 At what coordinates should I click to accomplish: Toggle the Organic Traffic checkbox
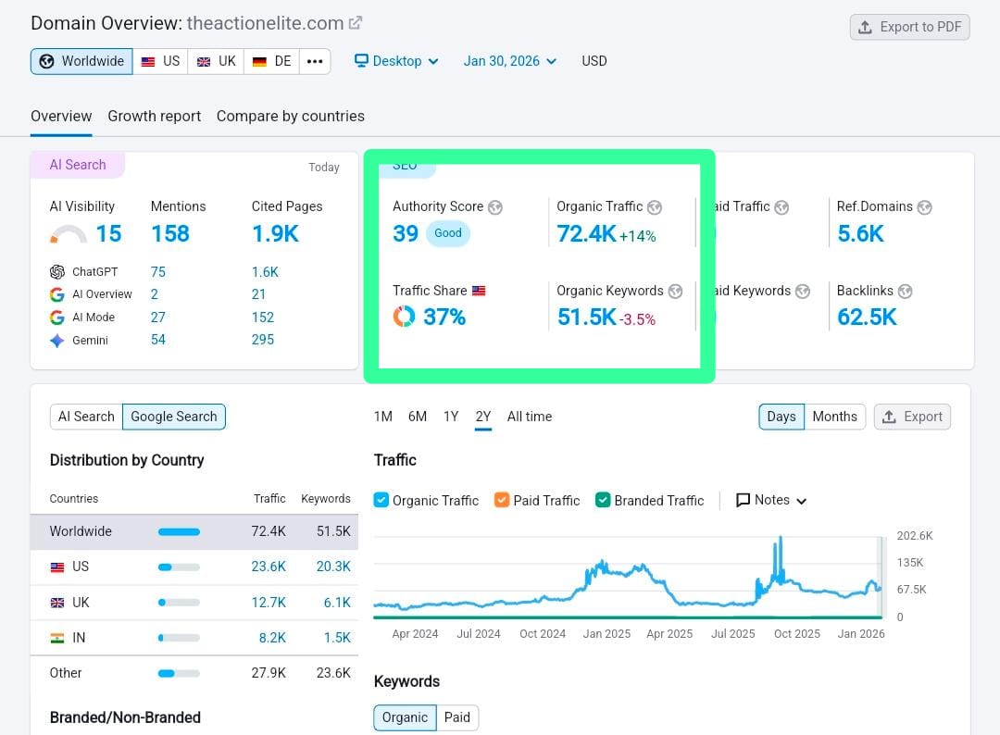pyautogui.click(x=381, y=500)
